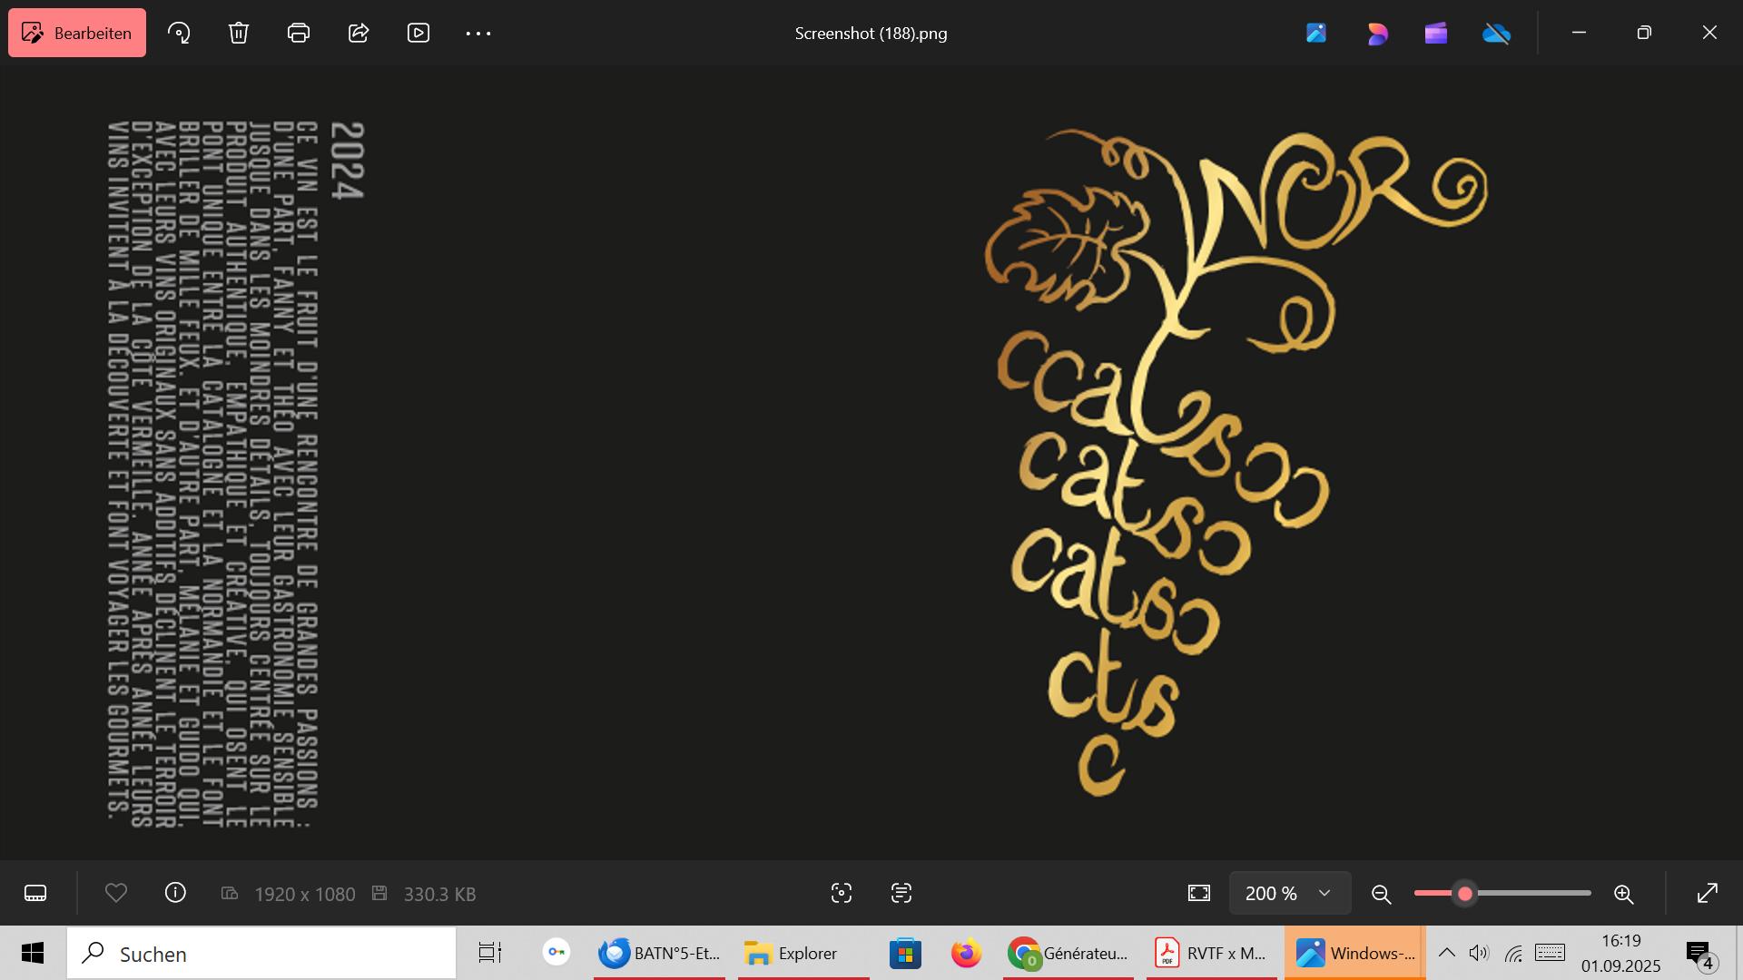This screenshot has height=980, width=1743.
Task: Delete the image via trash icon
Action: click(x=239, y=34)
